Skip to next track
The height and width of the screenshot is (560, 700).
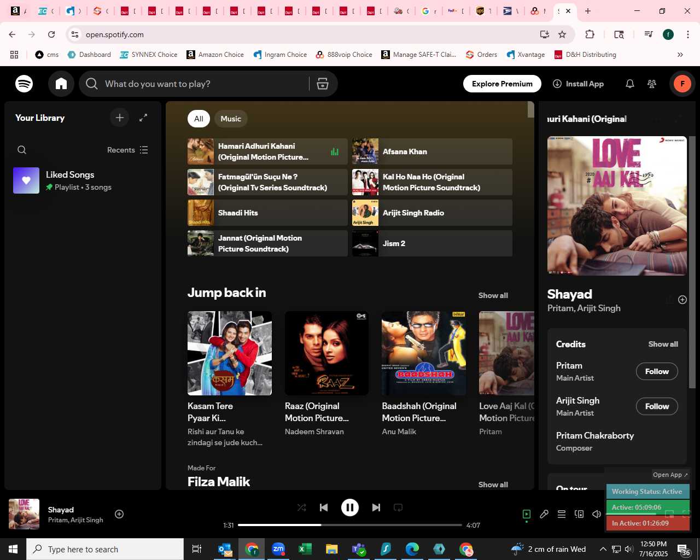[376, 507]
